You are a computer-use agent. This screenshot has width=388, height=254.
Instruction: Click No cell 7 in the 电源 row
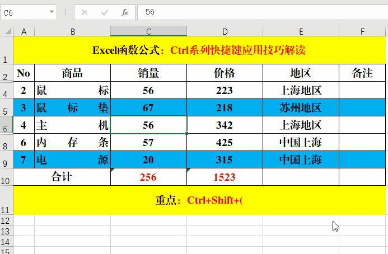coord(24,159)
